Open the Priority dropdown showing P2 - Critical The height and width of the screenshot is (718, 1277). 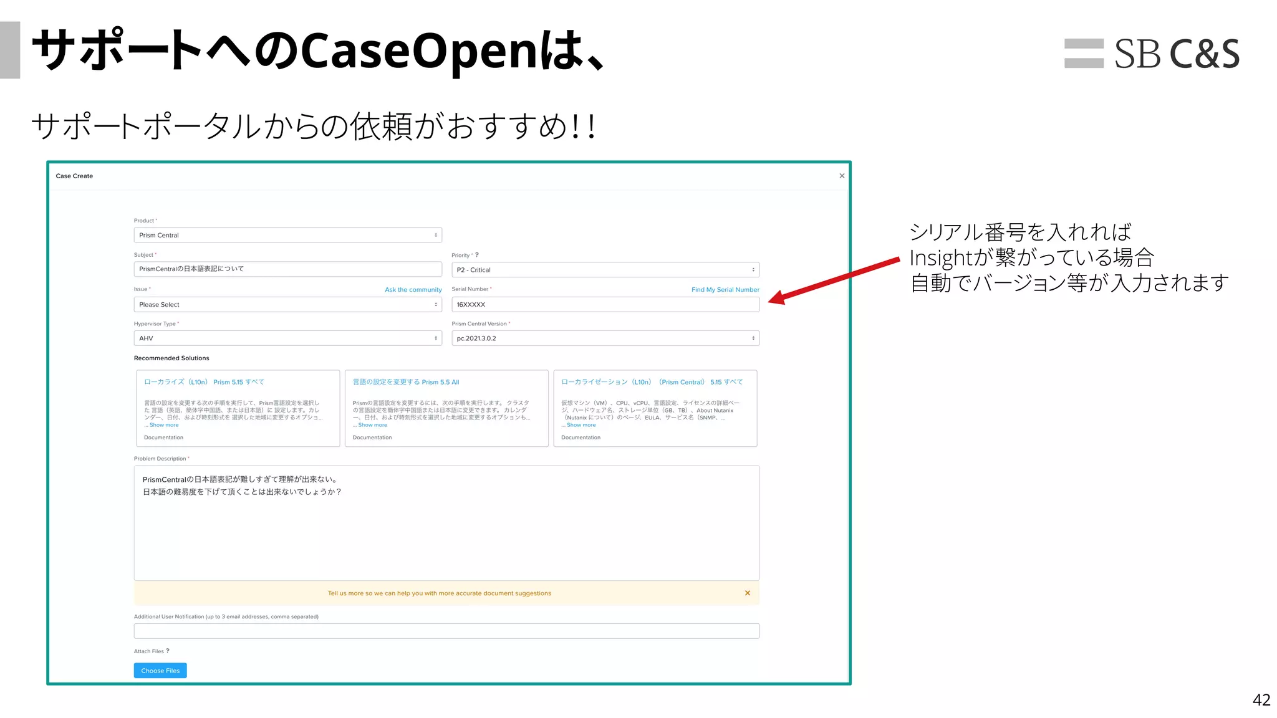tap(605, 270)
